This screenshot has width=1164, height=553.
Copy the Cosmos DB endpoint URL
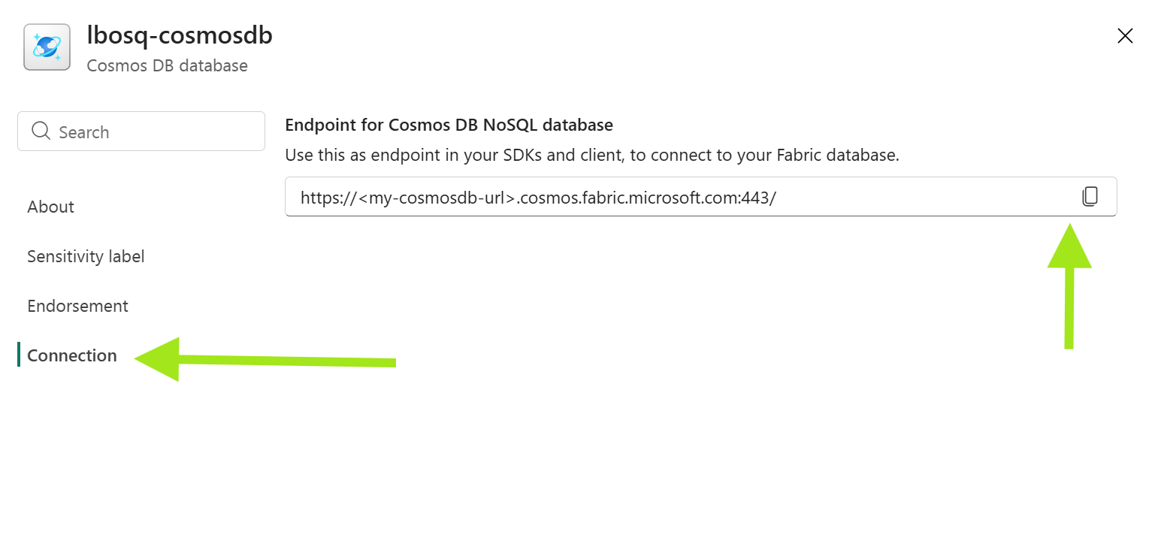click(x=1090, y=197)
